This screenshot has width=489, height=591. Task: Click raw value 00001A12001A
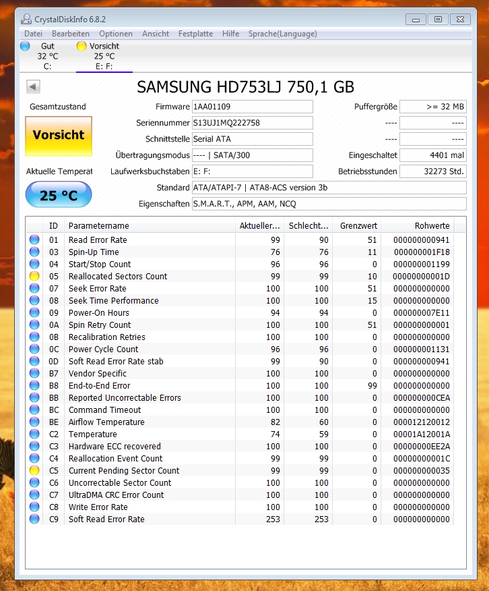coord(421,434)
